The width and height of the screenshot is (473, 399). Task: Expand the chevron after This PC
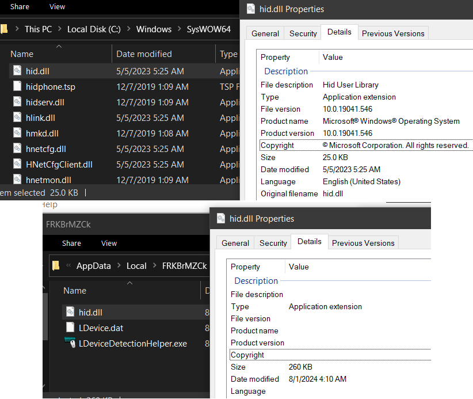[x=60, y=29]
